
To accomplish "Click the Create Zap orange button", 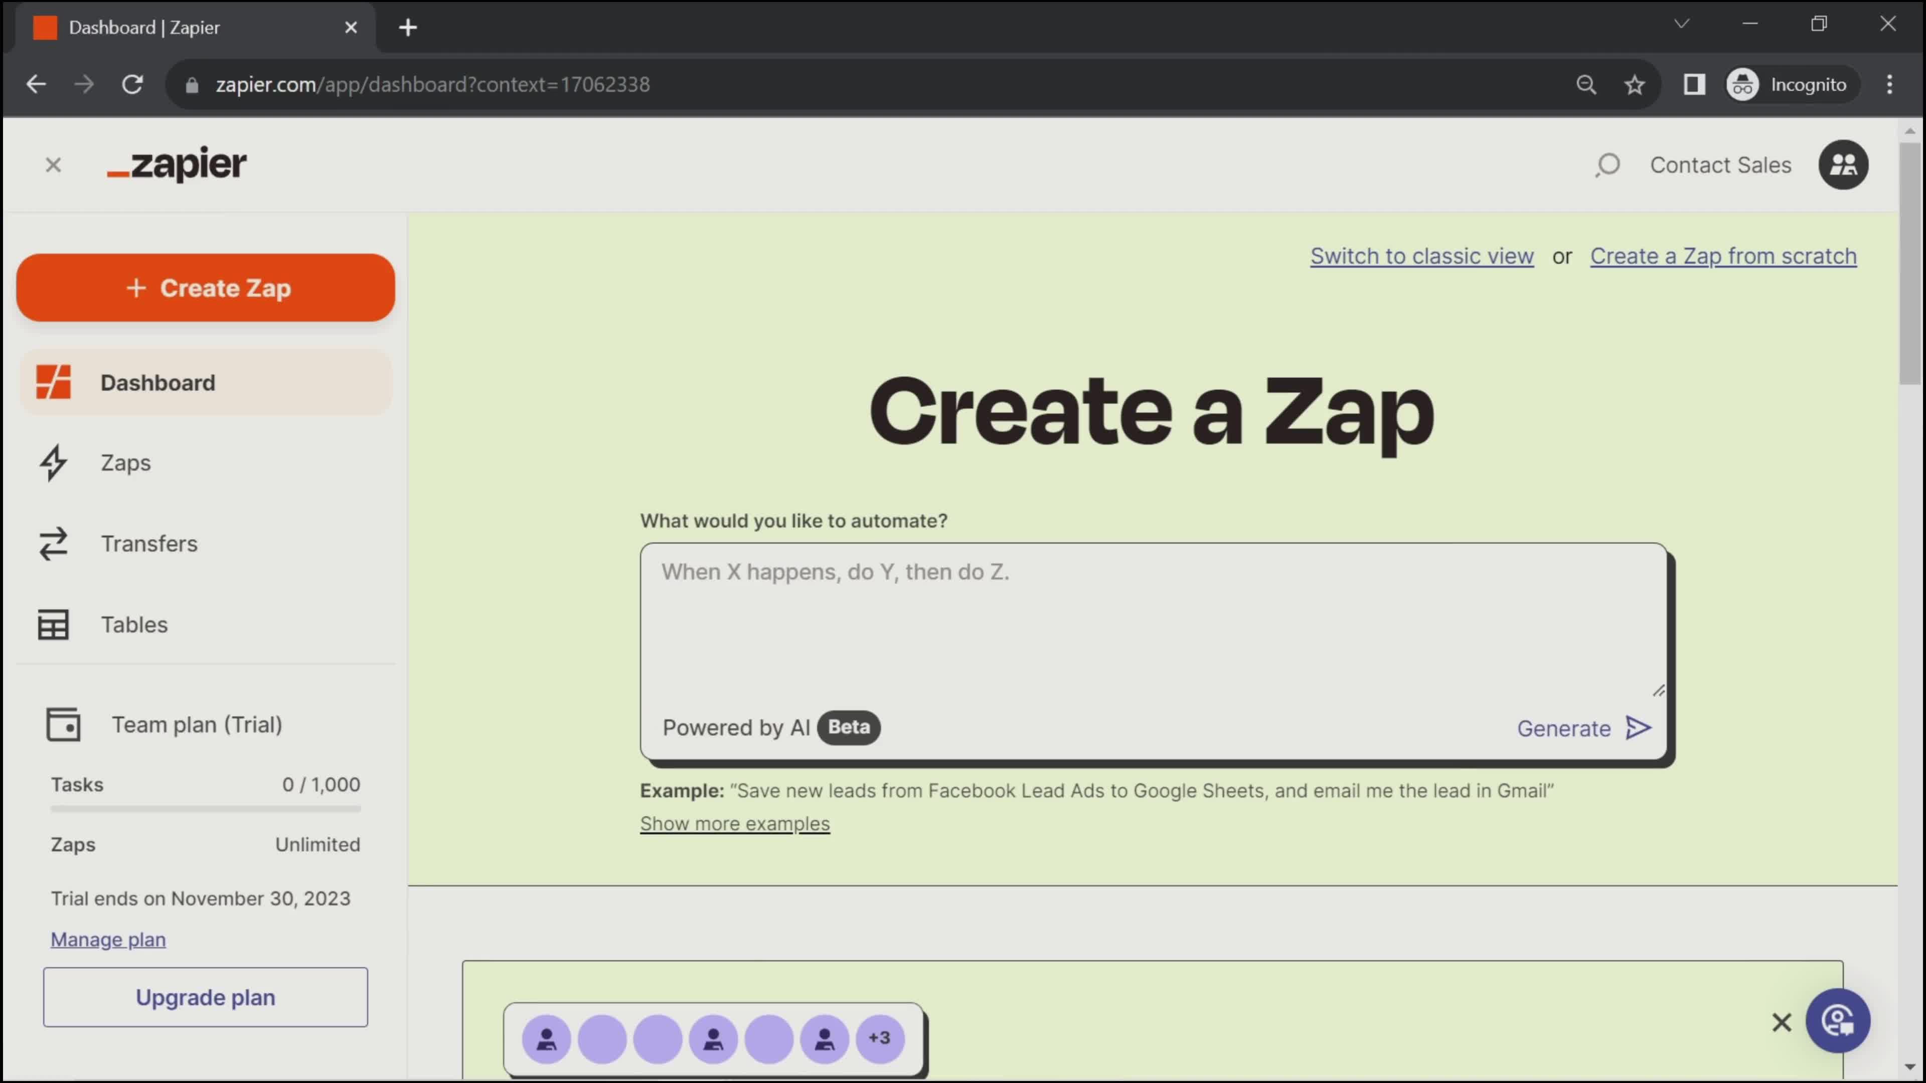I will tap(206, 288).
